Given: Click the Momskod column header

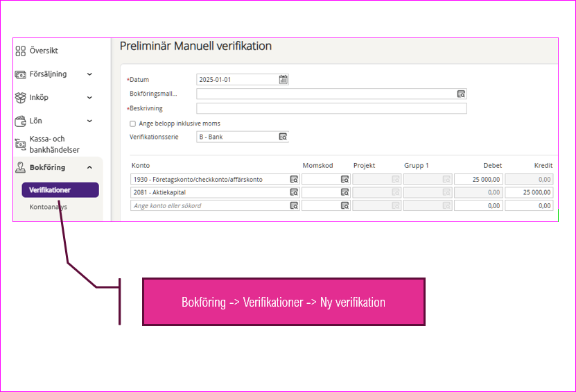Looking at the screenshot, I should tap(317, 166).
